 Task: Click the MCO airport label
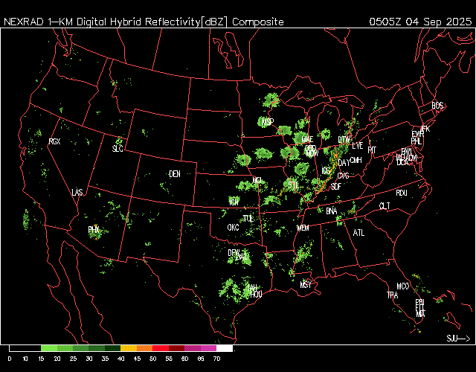click(x=403, y=286)
